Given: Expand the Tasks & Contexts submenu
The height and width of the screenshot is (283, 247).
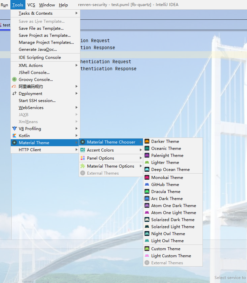Looking at the screenshot, I should pos(35,13).
